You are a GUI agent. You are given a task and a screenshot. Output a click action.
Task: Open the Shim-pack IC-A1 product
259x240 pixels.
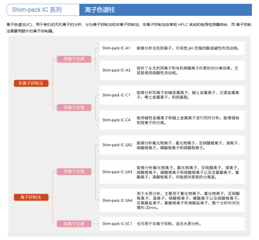pos(116,48)
